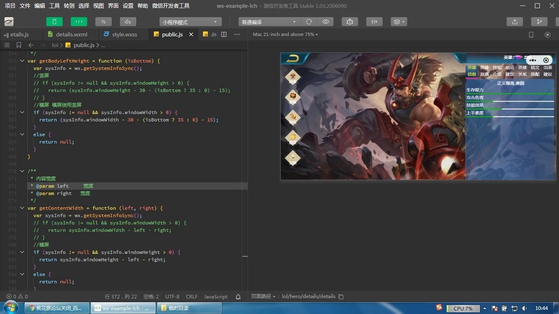Click the bookmark icon in breadcrumb bar

click(19, 45)
